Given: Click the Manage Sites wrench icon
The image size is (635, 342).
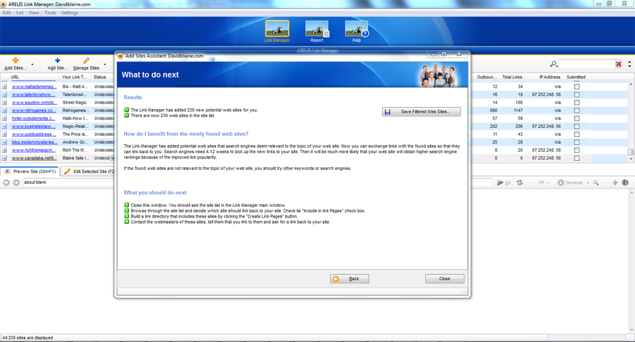Looking at the screenshot, I should coord(86,60).
